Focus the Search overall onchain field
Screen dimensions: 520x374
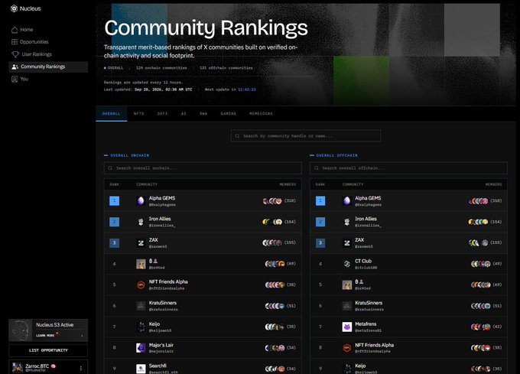203,168
